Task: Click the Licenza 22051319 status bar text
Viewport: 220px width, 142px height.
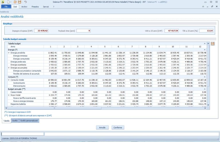Action: point(19,138)
